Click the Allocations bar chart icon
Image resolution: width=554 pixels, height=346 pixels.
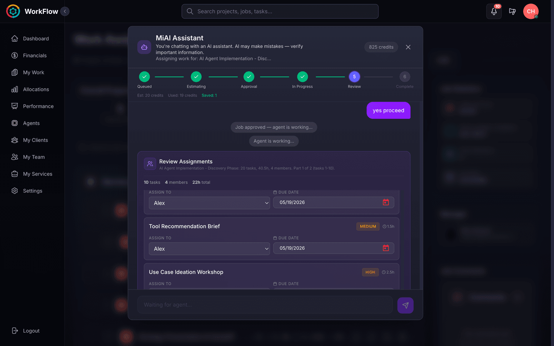point(15,89)
